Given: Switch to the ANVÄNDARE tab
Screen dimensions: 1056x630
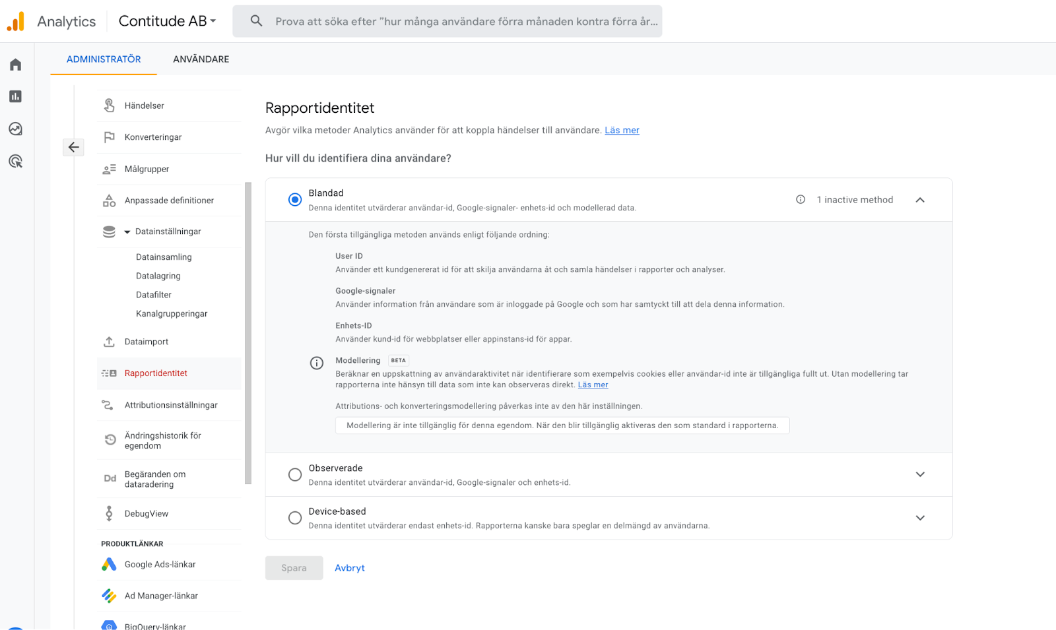Looking at the screenshot, I should coord(201,59).
